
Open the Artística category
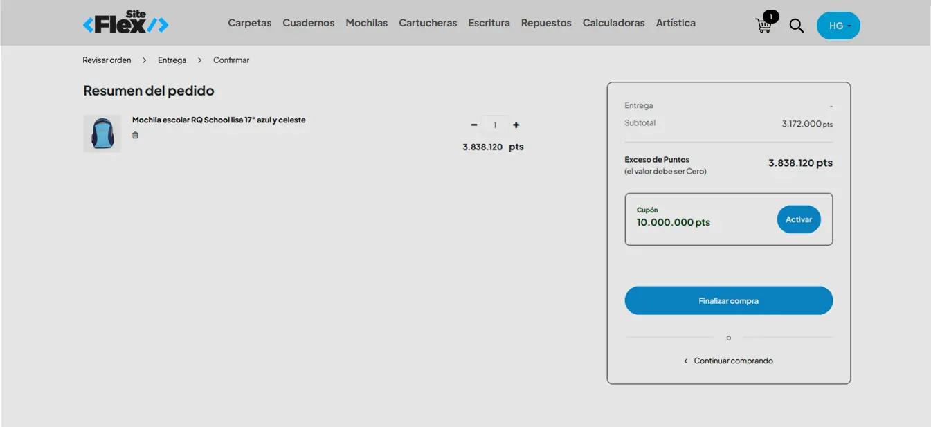click(676, 23)
